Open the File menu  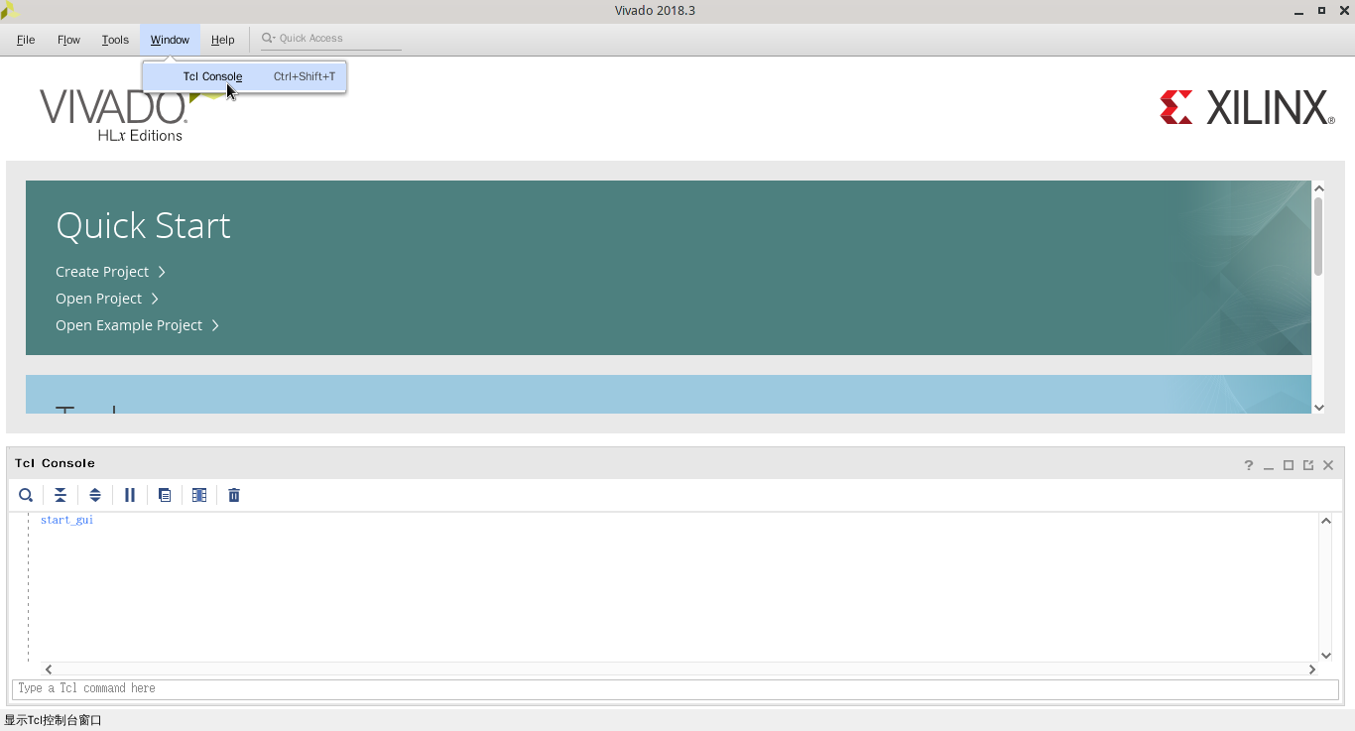coord(26,40)
